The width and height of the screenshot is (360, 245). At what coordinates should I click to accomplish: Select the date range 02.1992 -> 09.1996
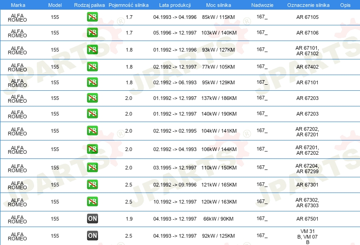pos(175,185)
